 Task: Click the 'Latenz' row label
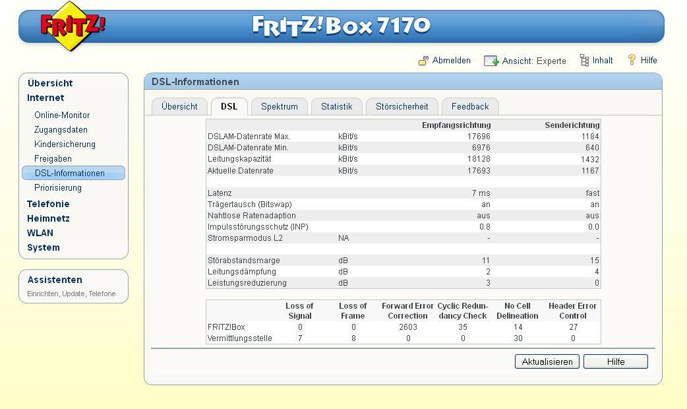pyautogui.click(x=220, y=193)
